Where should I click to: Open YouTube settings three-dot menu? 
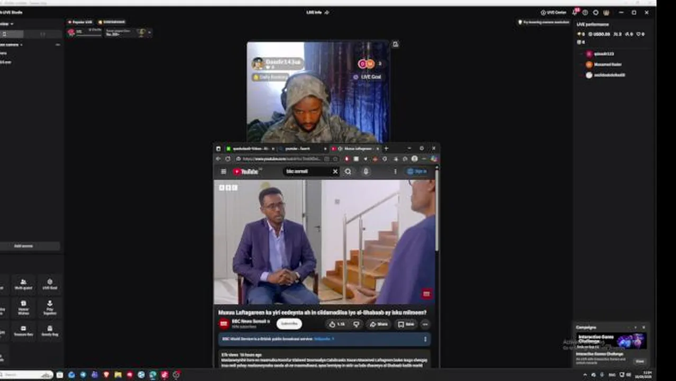[x=395, y=171]
